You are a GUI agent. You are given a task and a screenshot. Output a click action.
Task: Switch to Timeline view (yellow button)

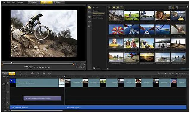[12, 73]
